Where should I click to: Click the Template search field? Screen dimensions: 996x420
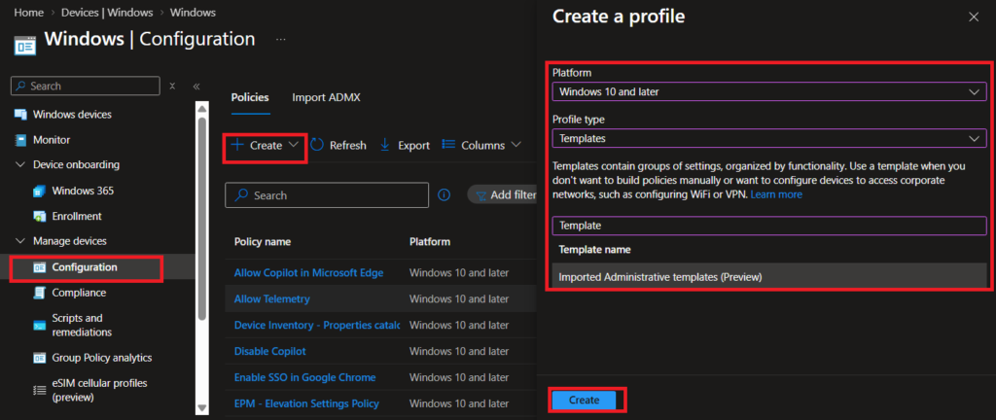(x=769, y=226)
